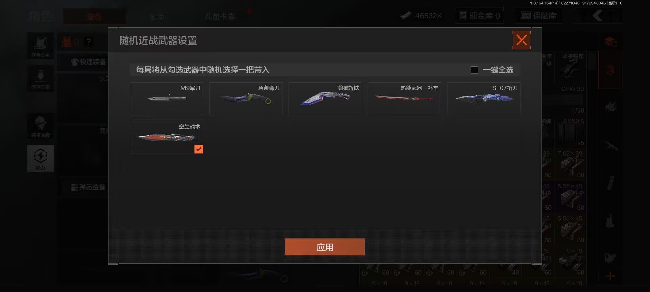The width and height of the screenshot is (650, 292).
Task: Open the 保险库 vault
Action: 539,16
